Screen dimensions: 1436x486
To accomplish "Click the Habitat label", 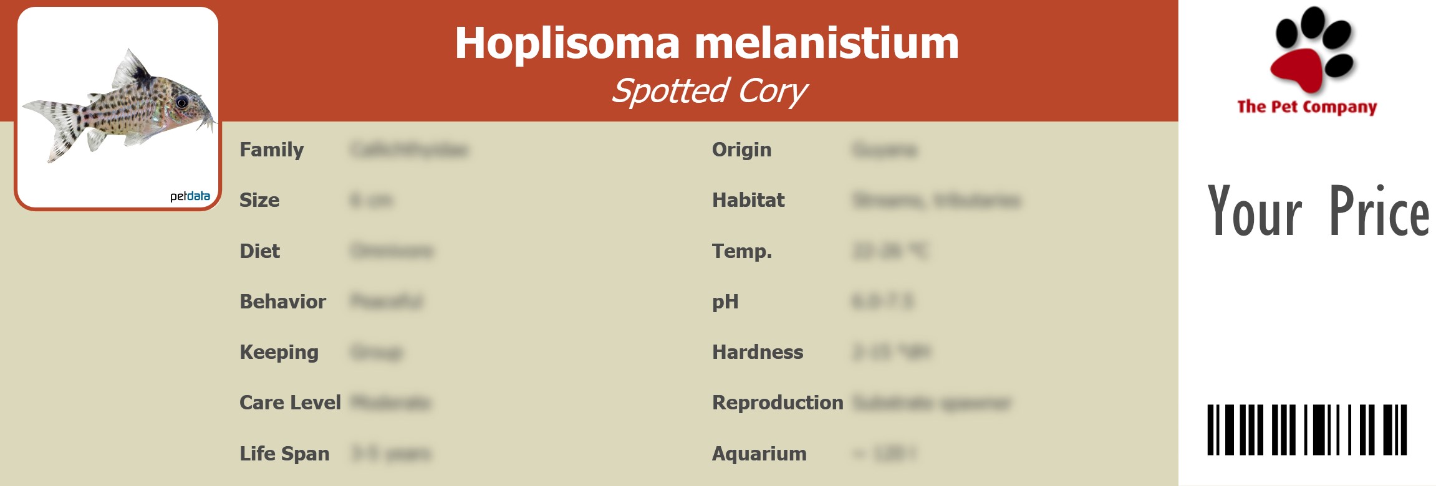I will tap(748, 201).
